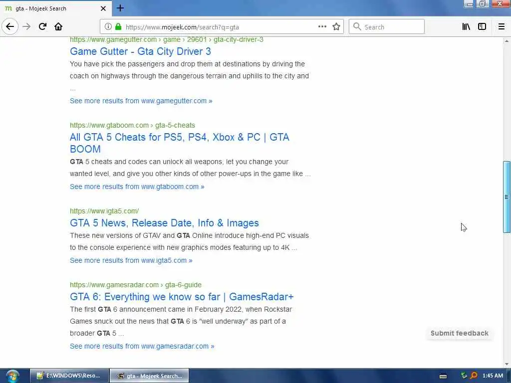This screenshot has height=383, width=511.
Task: Select the gta - Mojeek Search tab
Action: tap(56, 8)
